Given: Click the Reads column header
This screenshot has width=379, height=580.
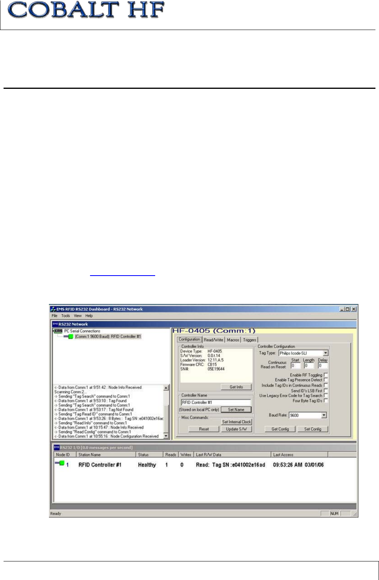Looking at the screenshot, I should click(x=171, y=455).
